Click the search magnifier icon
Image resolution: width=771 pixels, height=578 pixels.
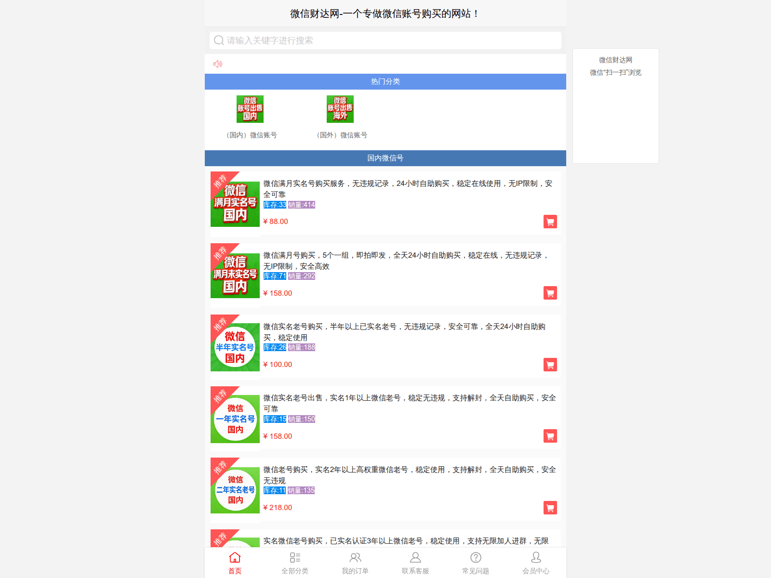[219, 40]
